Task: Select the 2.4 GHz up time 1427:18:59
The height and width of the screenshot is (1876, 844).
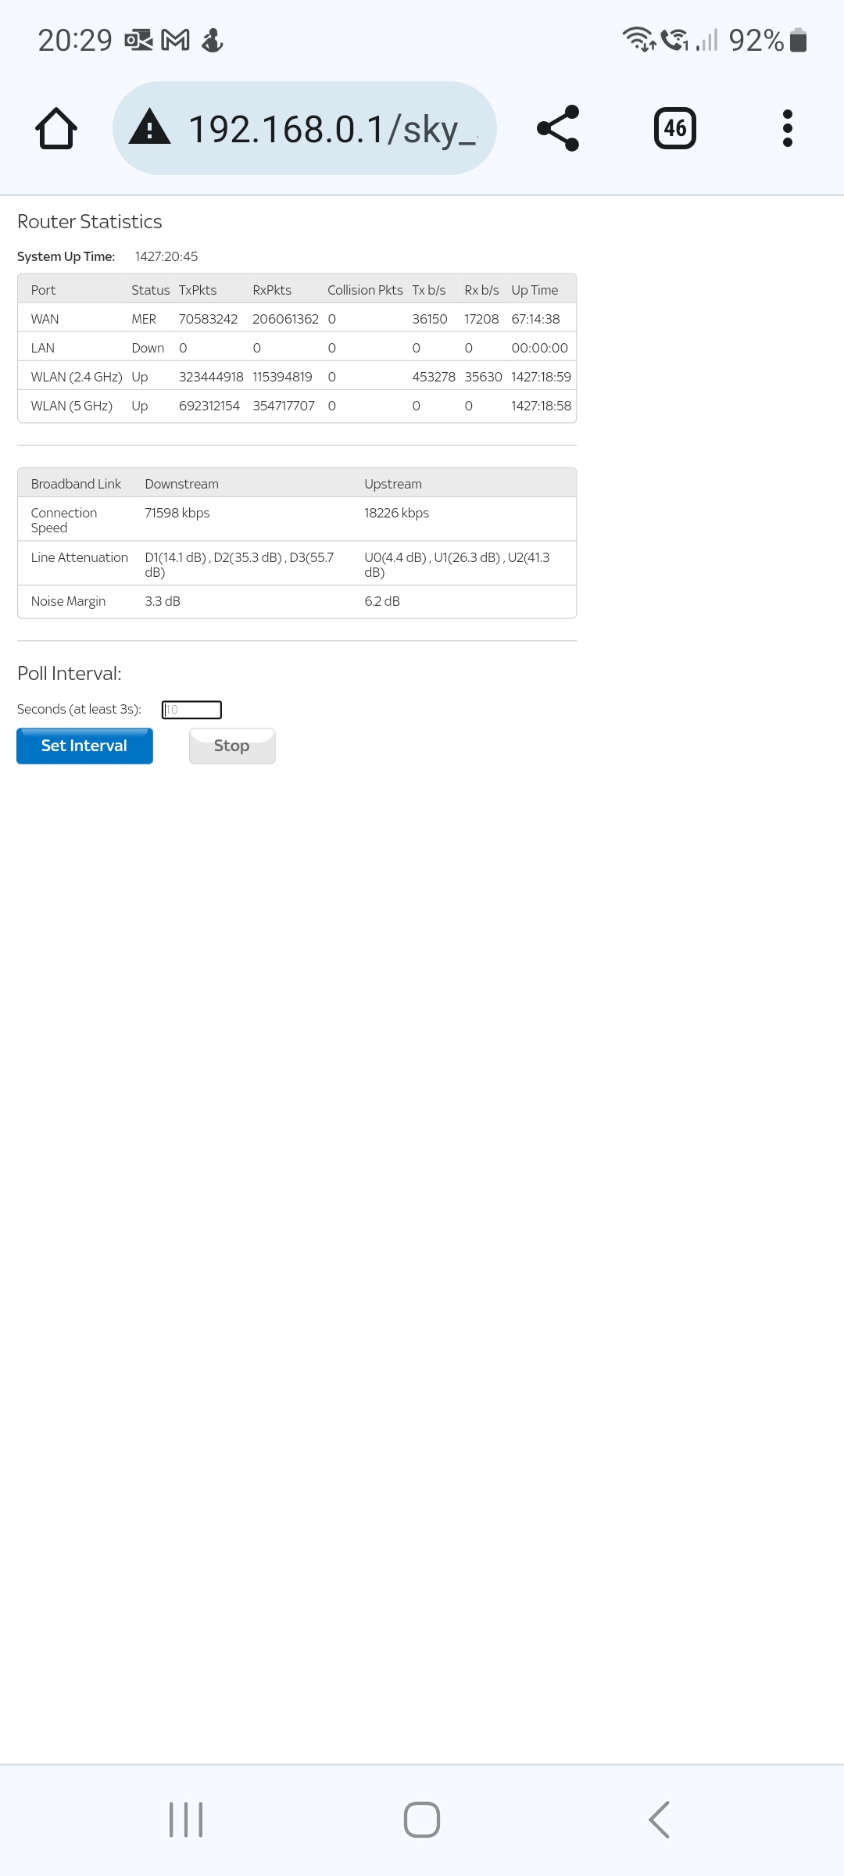Action: pyautogui.click(x=541, y=377)
